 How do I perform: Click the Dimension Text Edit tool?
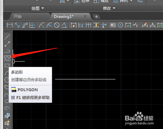(x=153, y=25)
